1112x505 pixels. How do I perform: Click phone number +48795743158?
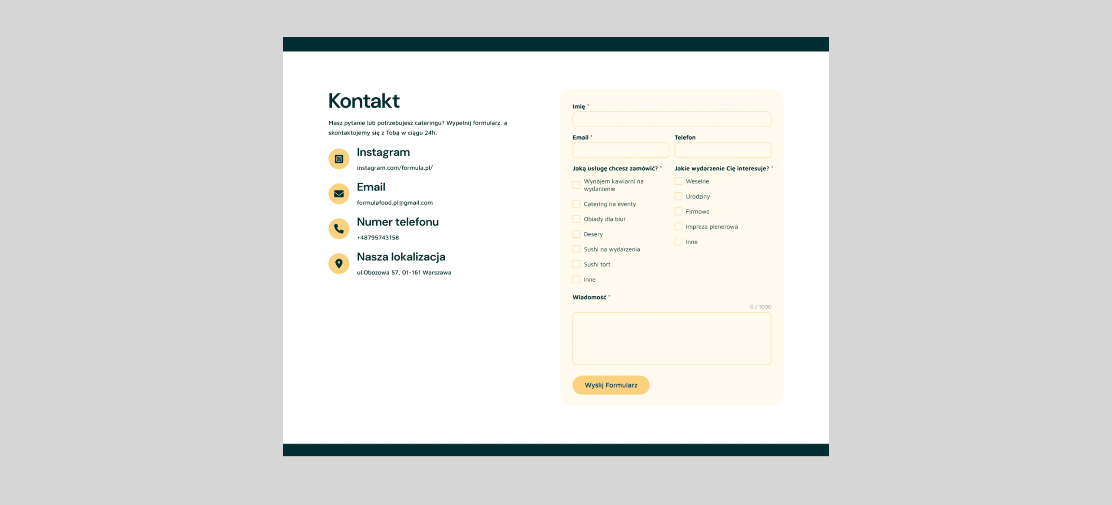(377, 238)
